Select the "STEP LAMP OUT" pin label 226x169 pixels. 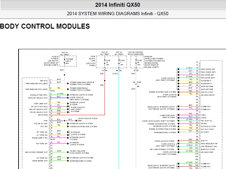40,104
